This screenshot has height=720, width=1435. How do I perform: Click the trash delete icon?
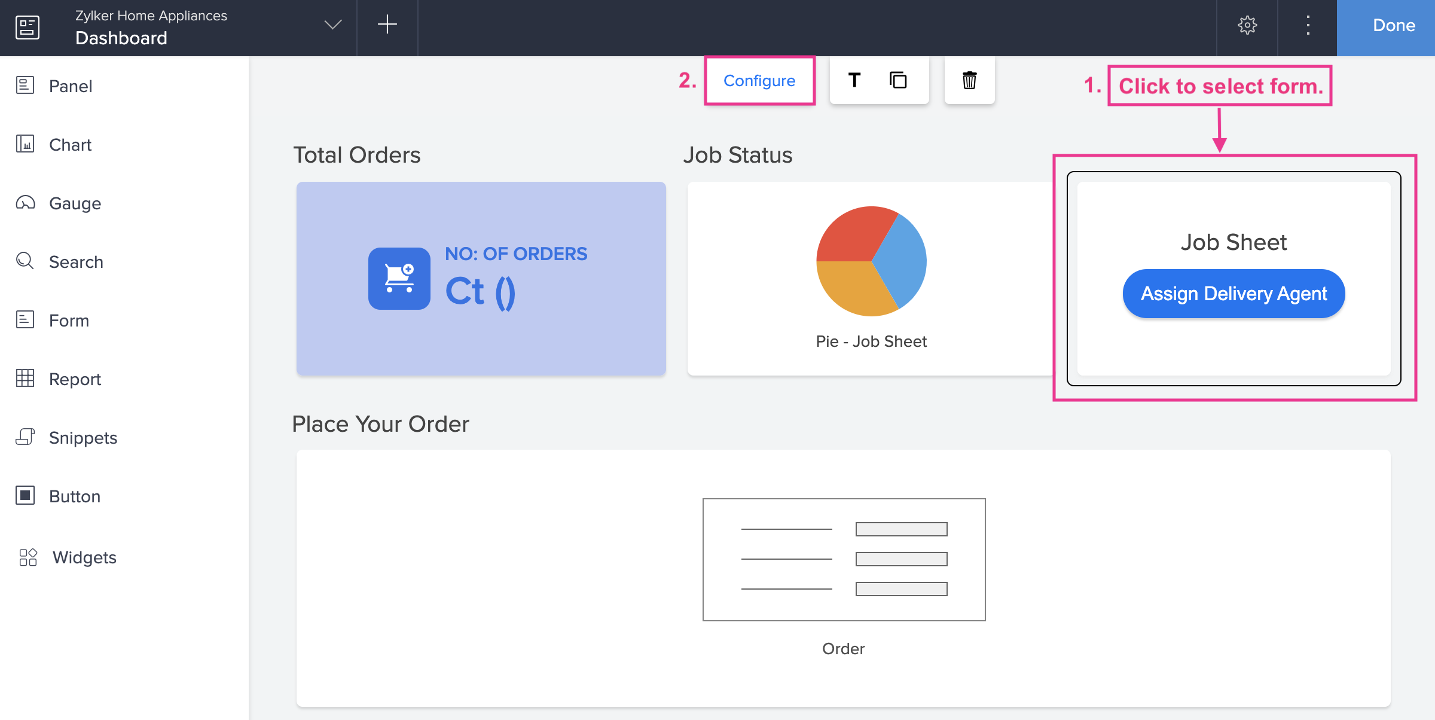969,80
